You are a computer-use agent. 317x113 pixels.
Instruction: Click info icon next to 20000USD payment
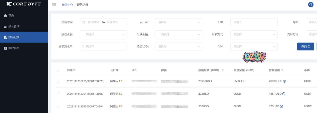tap(285, 81)
